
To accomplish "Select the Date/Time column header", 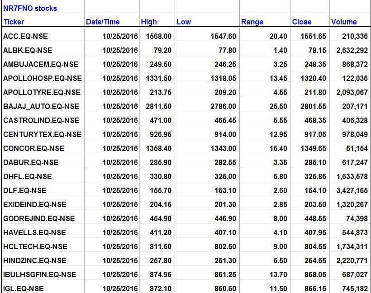I will point(103,22).
